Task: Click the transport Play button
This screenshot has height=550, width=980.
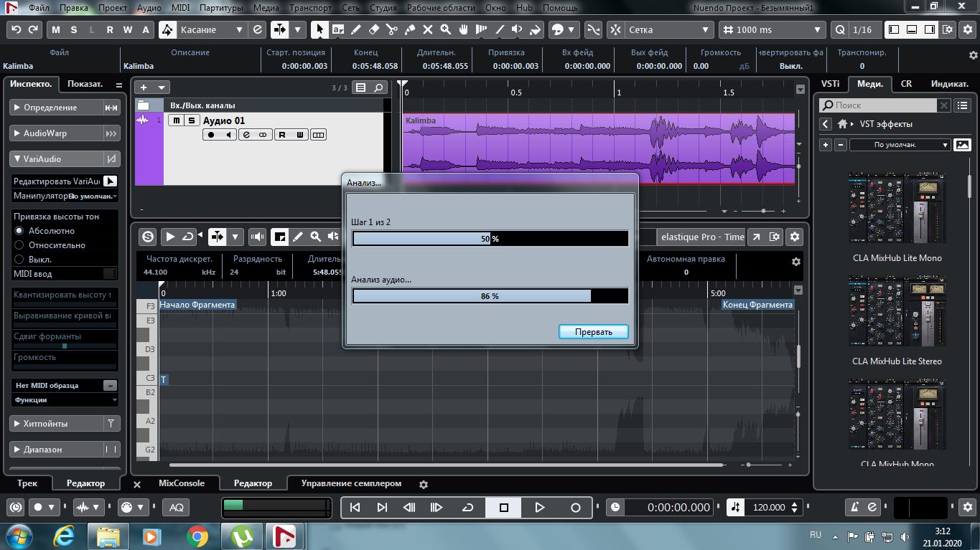Action: click(x=540, y=507)
